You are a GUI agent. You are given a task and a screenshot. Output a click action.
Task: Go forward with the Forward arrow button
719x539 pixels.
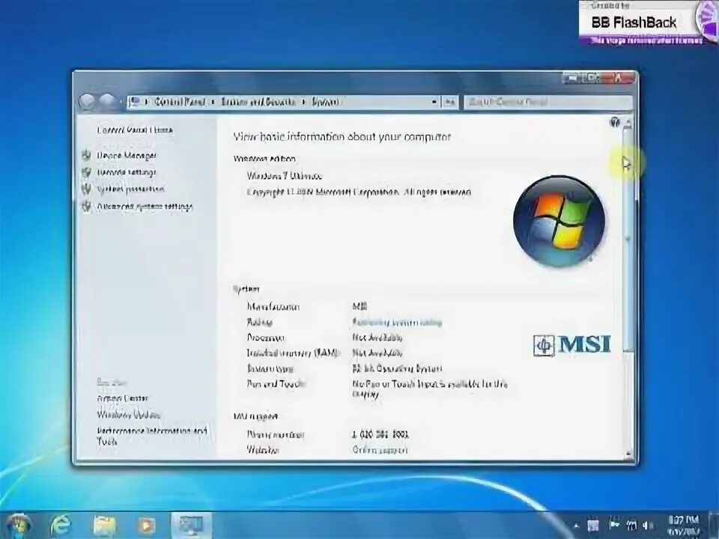point(107,102)
